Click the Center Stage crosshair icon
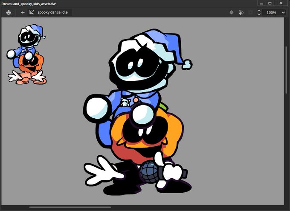The height and width of the screenshot is (211, 290). [232, 12]
